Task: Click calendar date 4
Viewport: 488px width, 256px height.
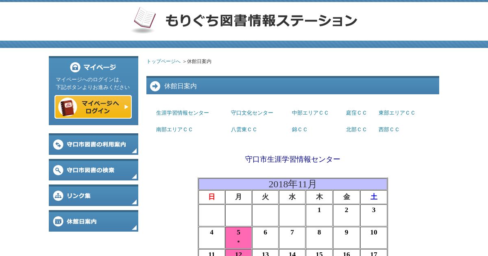Action: click(x=211, y=238)
